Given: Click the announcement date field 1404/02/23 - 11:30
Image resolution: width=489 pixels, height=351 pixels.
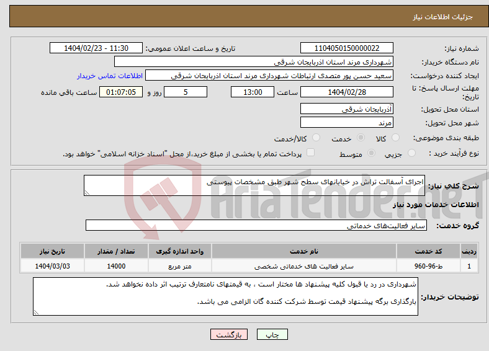Looking at the screenshot, I should click(96, 48).
